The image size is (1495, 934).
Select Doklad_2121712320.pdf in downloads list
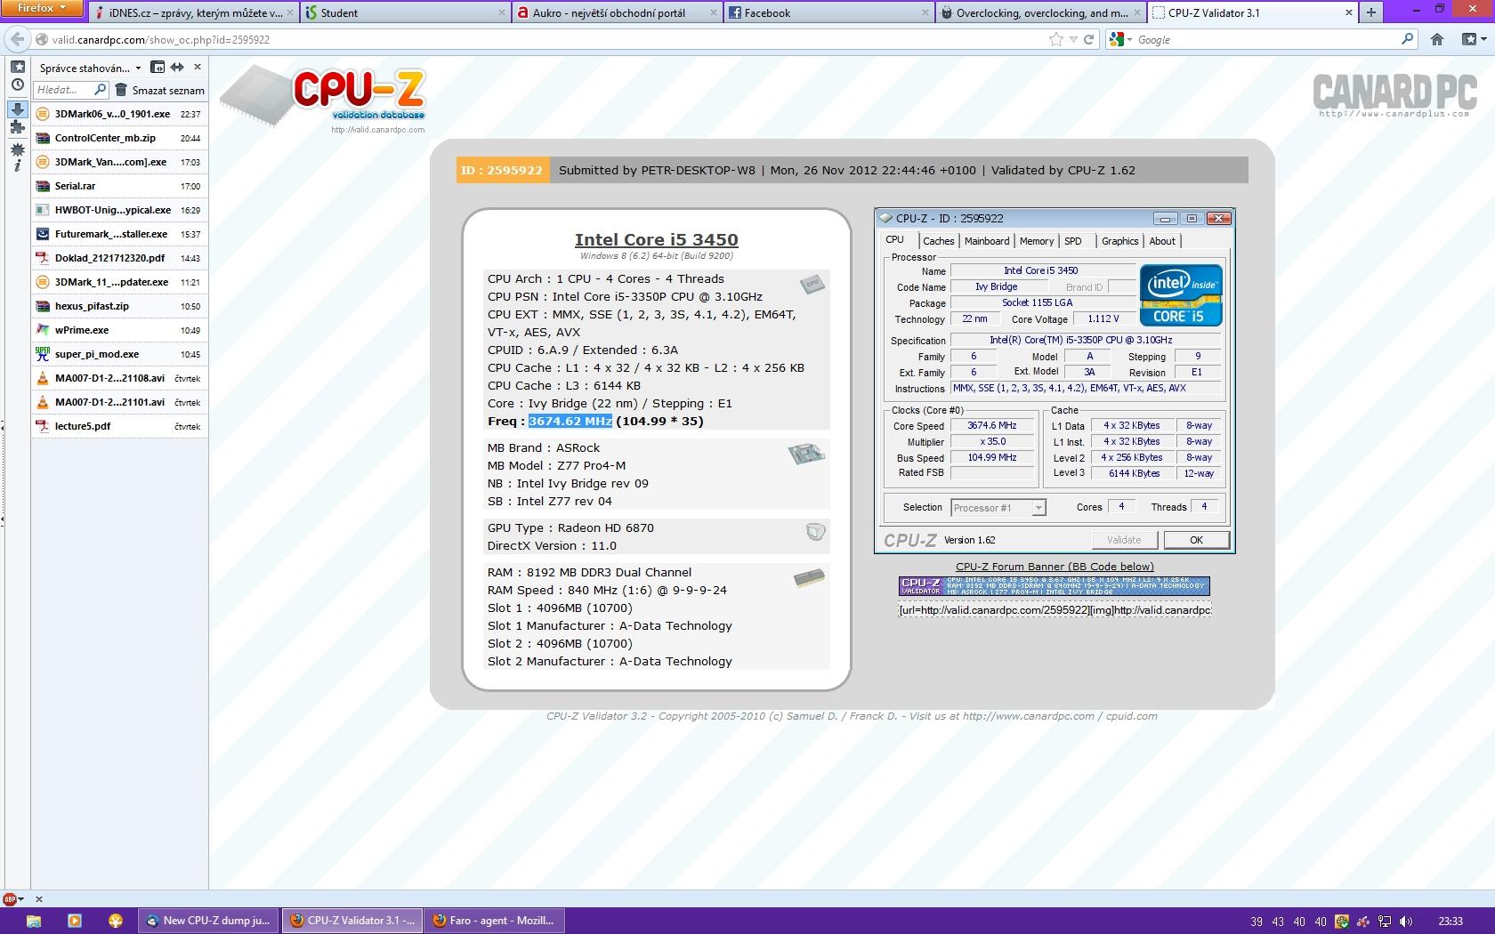point(119,258)
